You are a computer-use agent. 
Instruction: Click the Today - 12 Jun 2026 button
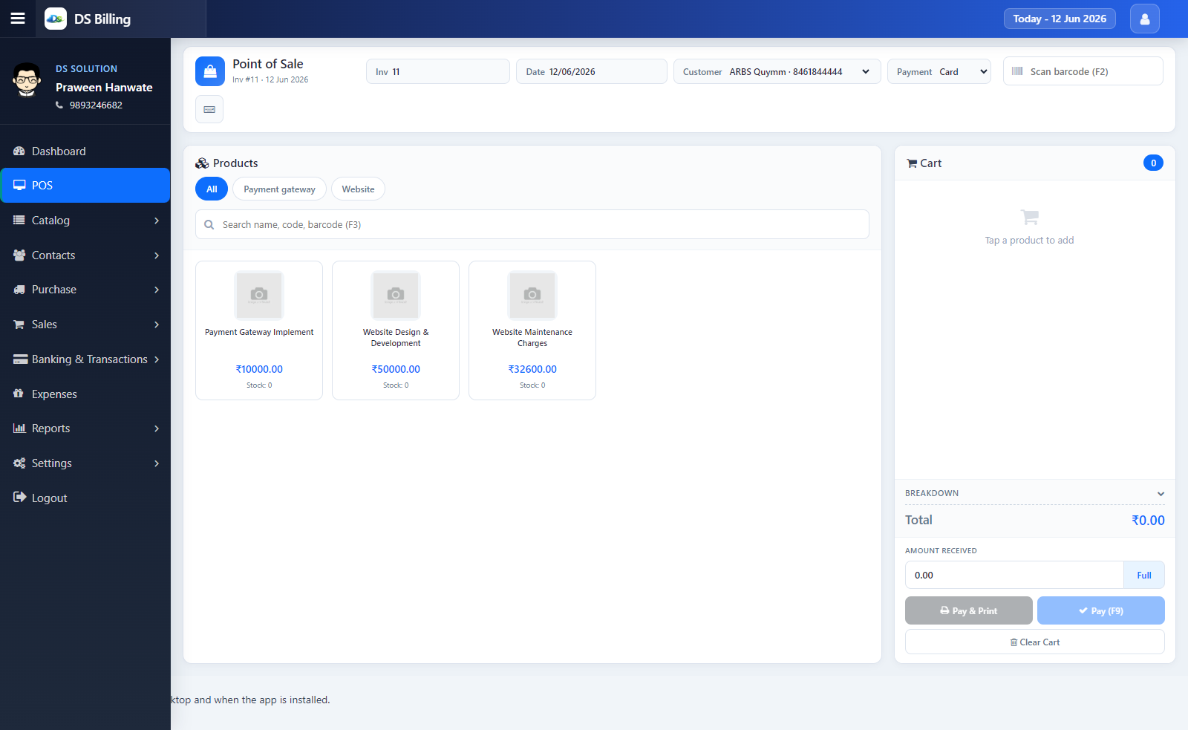point(1060,19)
